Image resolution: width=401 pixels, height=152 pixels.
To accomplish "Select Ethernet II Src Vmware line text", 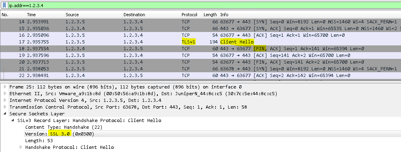I will pos(143,94).
